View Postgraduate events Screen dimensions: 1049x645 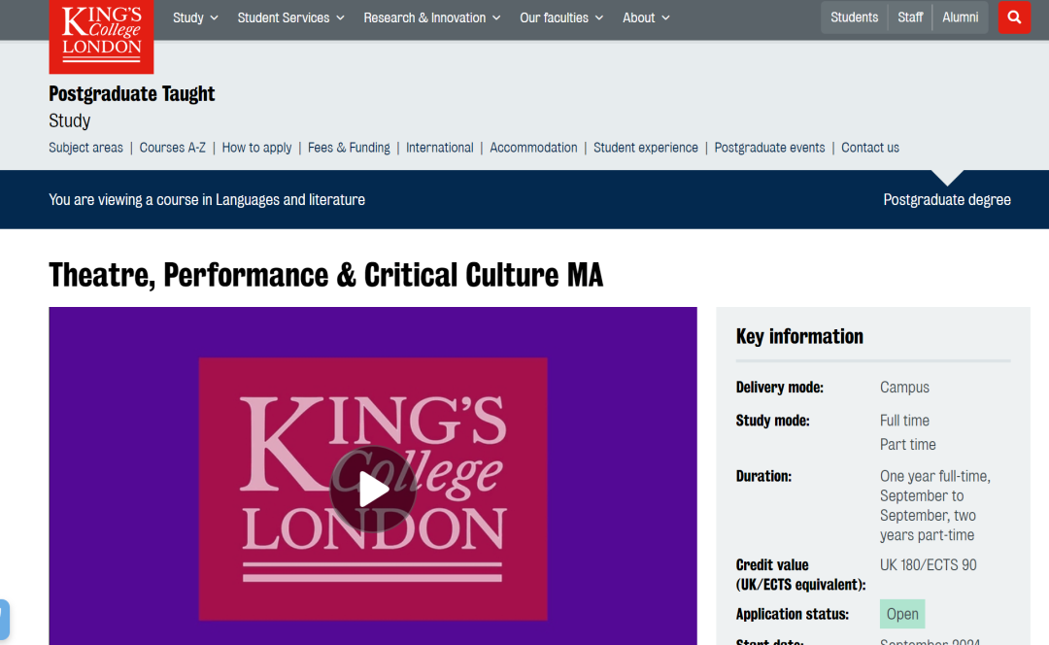pyautogui.click(x=769, y=148)
